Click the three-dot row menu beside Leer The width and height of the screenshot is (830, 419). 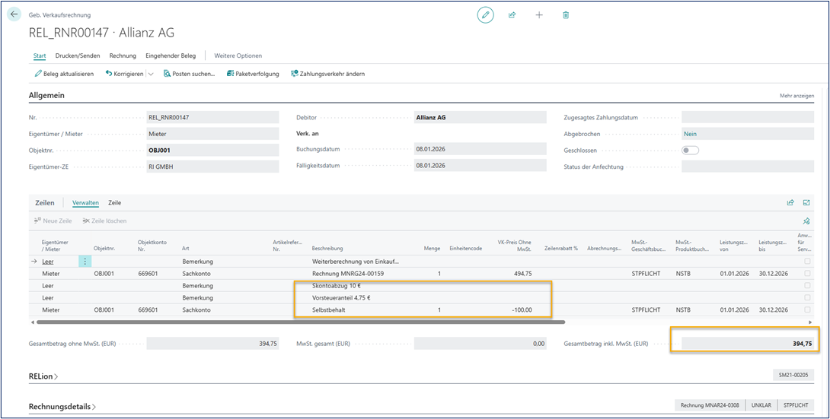(85, 262)
